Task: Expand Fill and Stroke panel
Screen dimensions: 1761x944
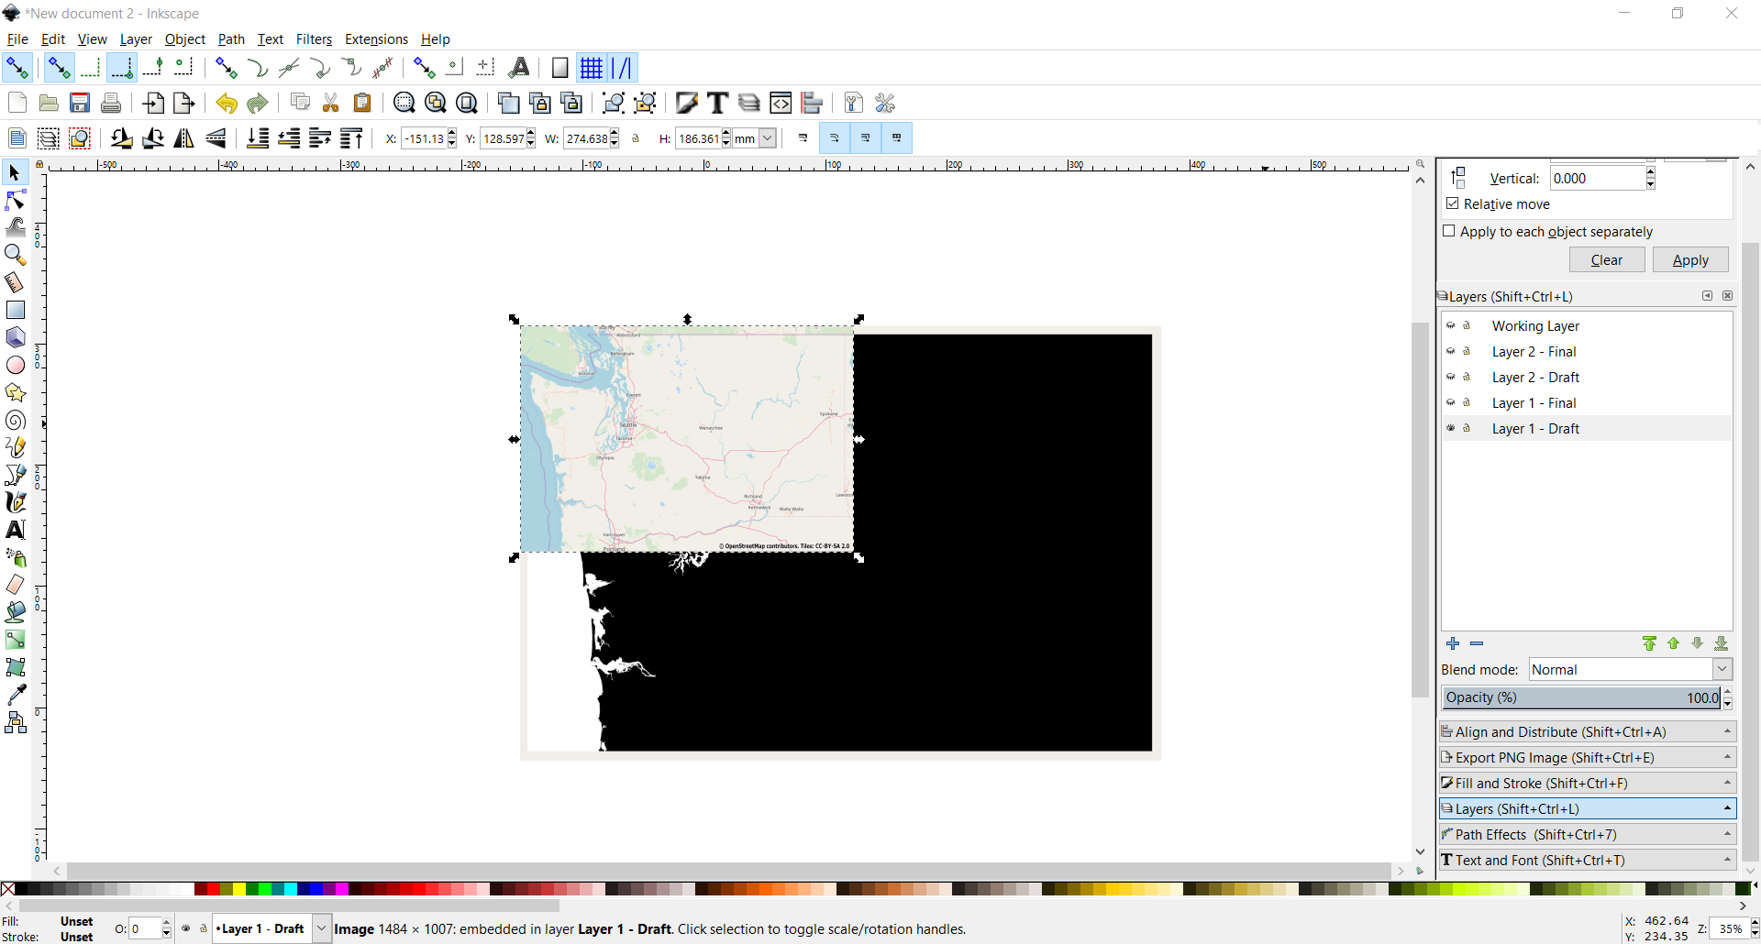Action: click(x=1587, y=783)
